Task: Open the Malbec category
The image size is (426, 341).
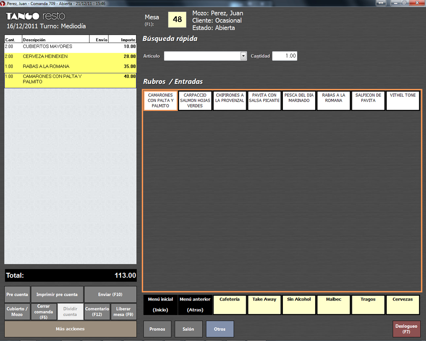Action: click(x=334, y=305)
